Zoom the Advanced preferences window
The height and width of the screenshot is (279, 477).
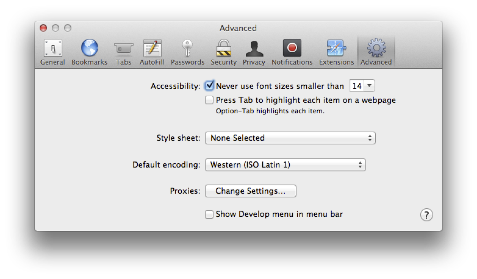point(68,28)
